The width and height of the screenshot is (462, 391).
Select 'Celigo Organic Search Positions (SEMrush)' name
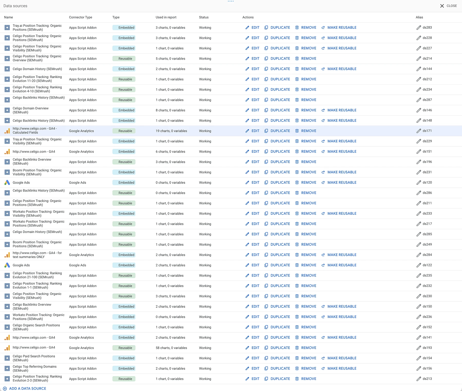tap(36, 327)
